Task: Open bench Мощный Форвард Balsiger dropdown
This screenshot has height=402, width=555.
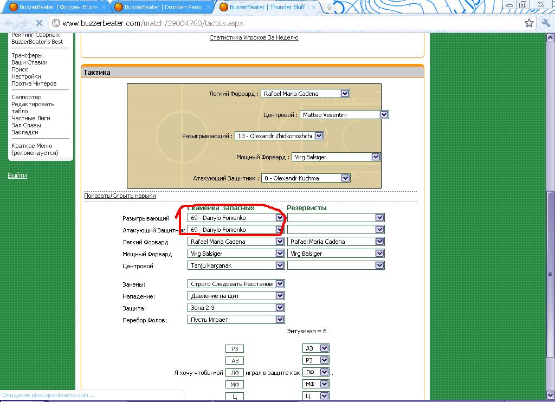Action: [236, 254]
